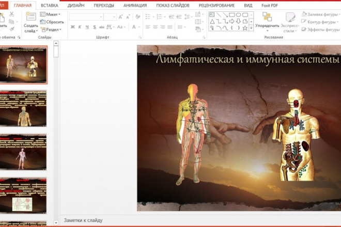Open the Экспресс-стили quick styles
341x227 pixels.
pos(290,22)
